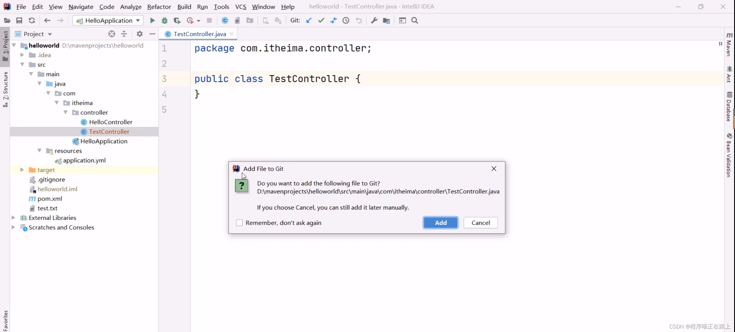
Task: Click the green Run button in the toolbar
Action: point(152,21)
